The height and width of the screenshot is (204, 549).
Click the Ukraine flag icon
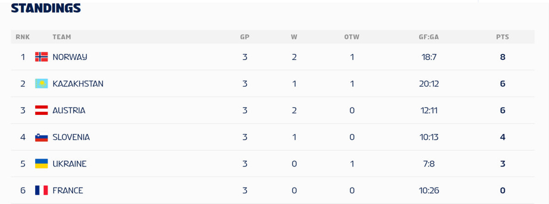coord(41,164)
